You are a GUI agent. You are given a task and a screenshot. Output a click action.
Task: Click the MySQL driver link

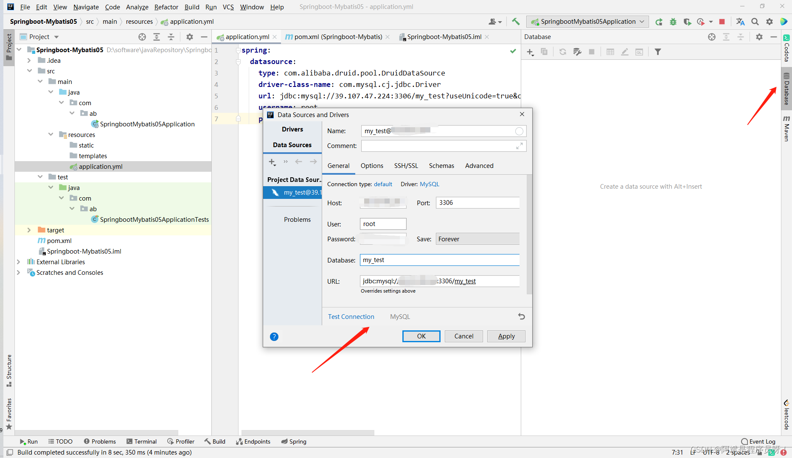tap(430, 184)
